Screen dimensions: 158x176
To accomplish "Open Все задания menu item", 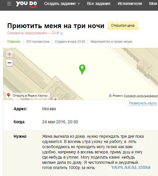I will pyautogui.click(x=99, y=3).
